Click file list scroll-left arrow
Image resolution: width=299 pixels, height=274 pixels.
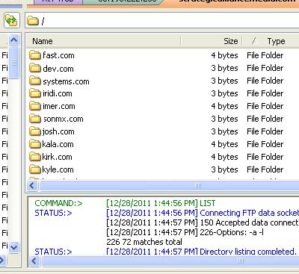coord(32,186)
